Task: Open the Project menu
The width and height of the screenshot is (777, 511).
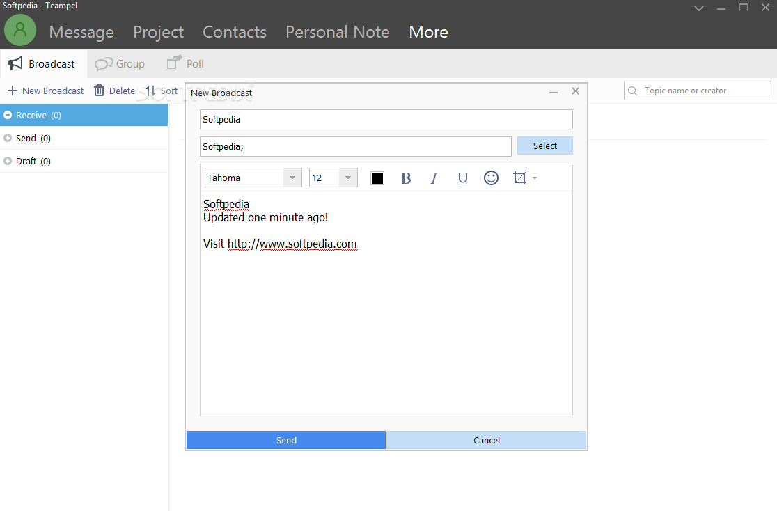Action: coord(158,32)
